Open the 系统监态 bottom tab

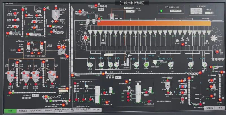48,110
